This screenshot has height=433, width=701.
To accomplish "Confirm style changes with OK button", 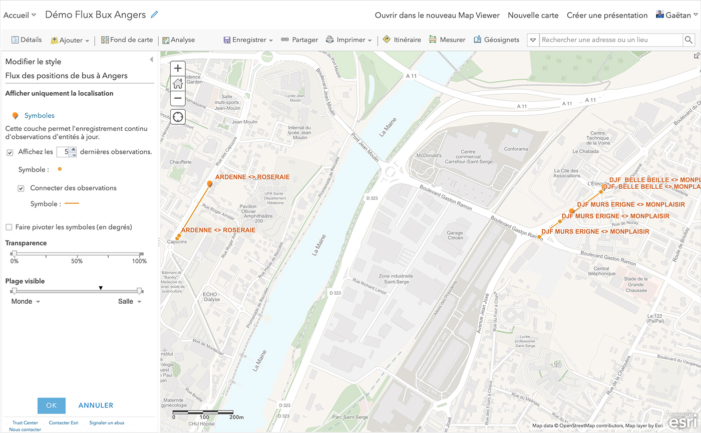I will coord(52,405).
